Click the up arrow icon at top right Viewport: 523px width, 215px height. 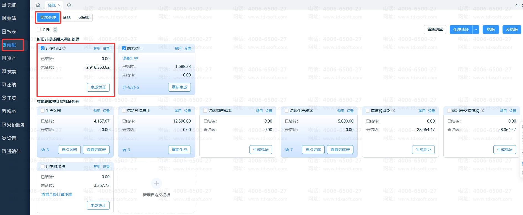[517, 6]
